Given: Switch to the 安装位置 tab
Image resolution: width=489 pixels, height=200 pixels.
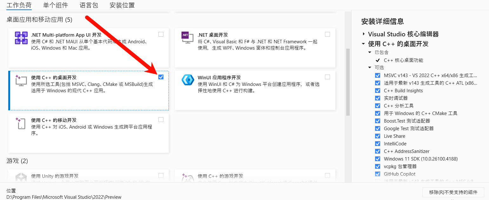Looking at the screenshot, I should (x=122, y=5).
